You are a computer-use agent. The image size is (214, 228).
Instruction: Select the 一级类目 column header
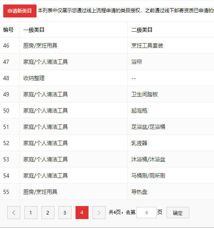point(34,30)
